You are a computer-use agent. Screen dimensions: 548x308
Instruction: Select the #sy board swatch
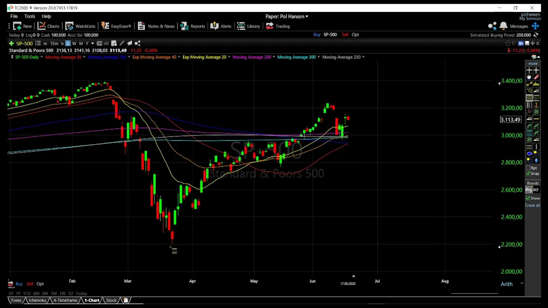click(529, 190)
